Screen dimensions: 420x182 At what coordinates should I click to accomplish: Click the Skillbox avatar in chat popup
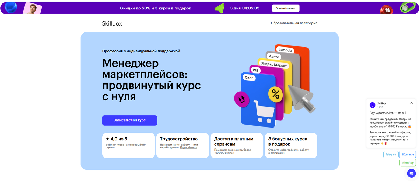(372, 105)
